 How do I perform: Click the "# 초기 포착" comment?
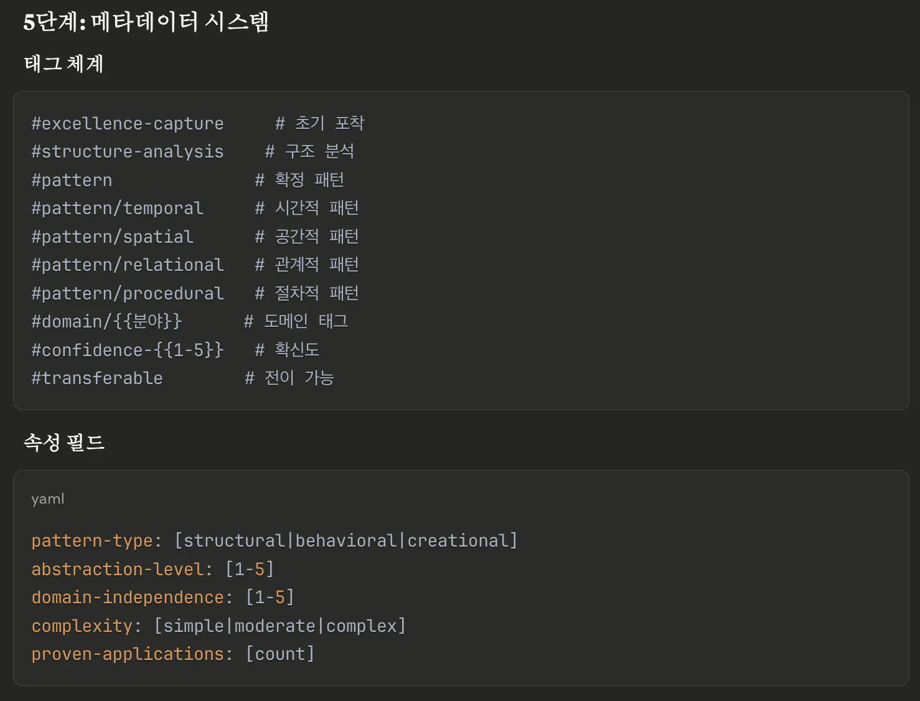coord(320,123)
